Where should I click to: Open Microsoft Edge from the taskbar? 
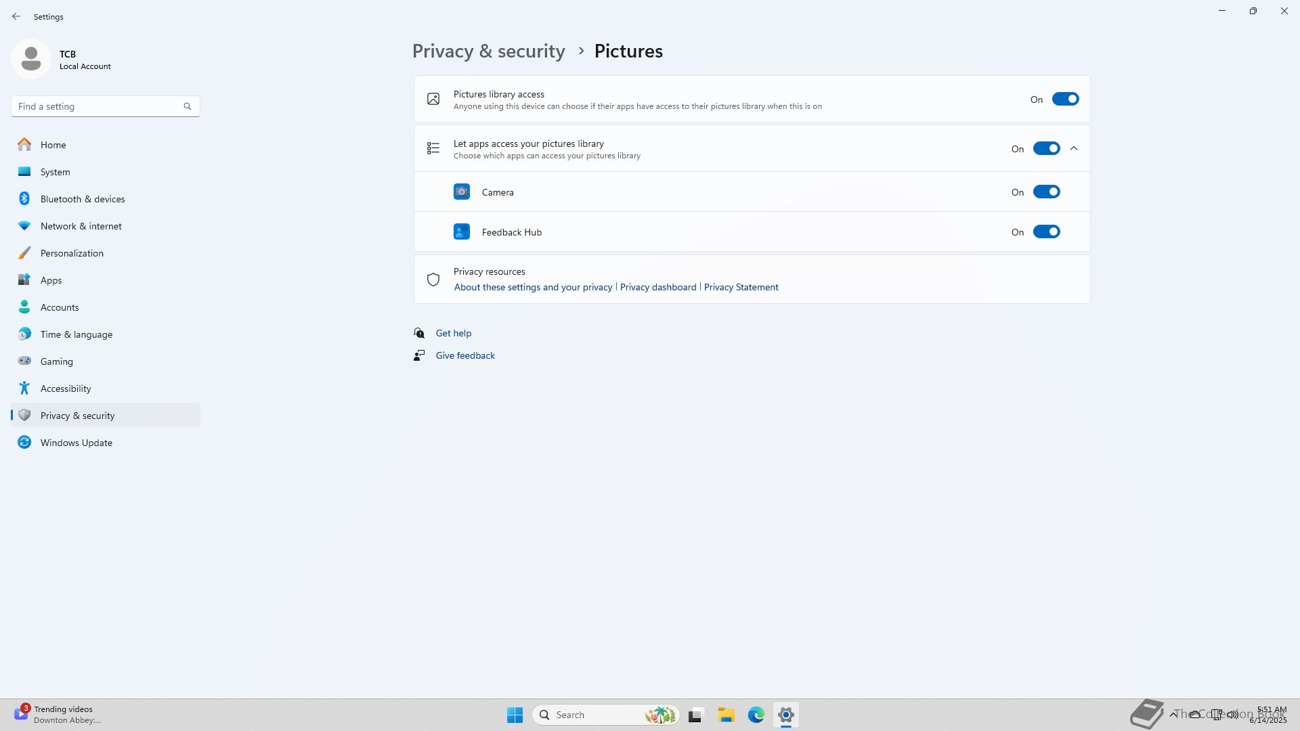point(756,715)
